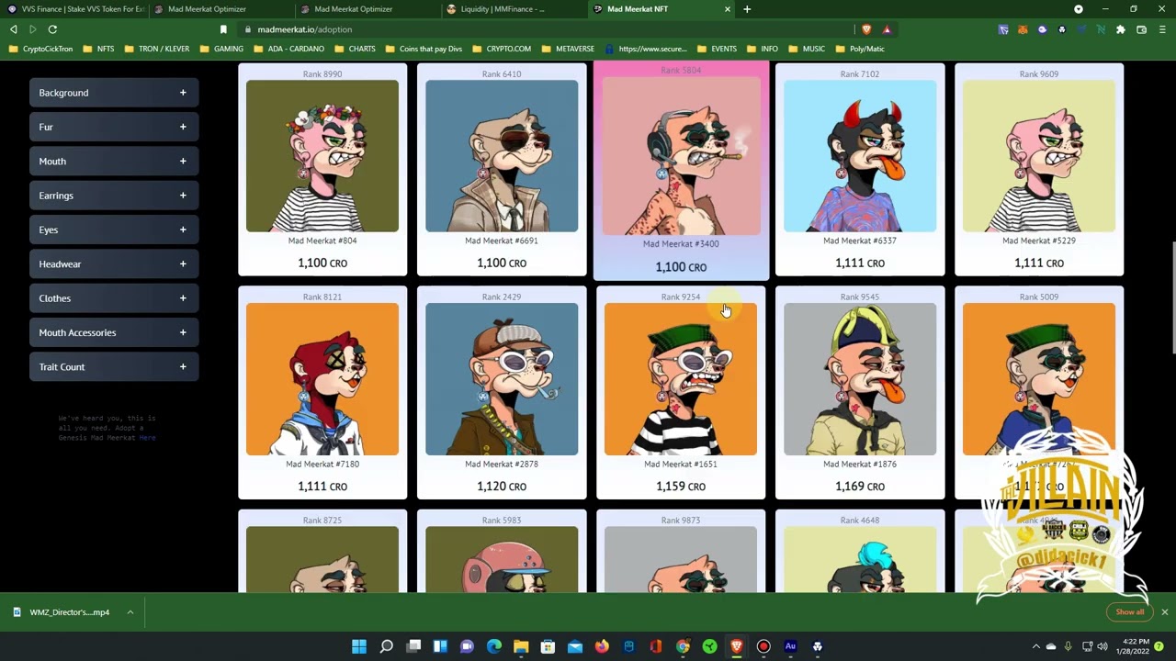The image size is (1176, 661).
Task: Open the screen recorder taskbar icon
Action: [x=763, y=646]
